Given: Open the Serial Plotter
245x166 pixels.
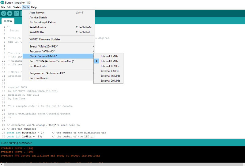Looking at the screenshot, I should click(x=58, y=32).
